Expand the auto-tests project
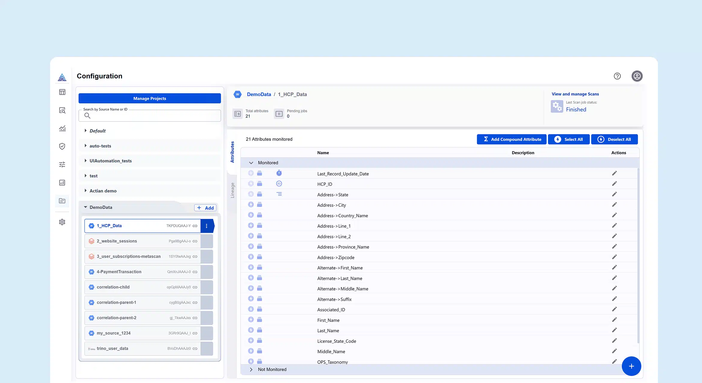This screenshot has width=702, height=383. pos(86,146)
